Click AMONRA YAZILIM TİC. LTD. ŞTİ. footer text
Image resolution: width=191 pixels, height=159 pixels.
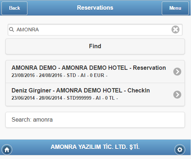pos(95,147)
